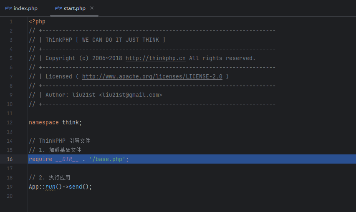Switch to the index.php tab
The width and height of the screenshot is (356, 212).
coord(21,8)
